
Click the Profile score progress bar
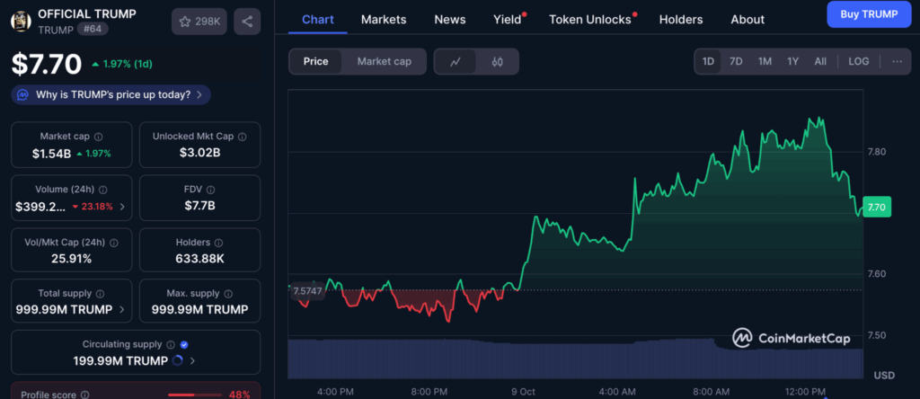tap(194, 395)
